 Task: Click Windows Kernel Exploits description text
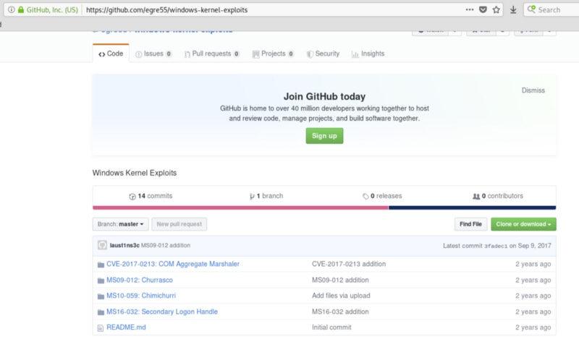pyautogui.click(x=135, y=173)
